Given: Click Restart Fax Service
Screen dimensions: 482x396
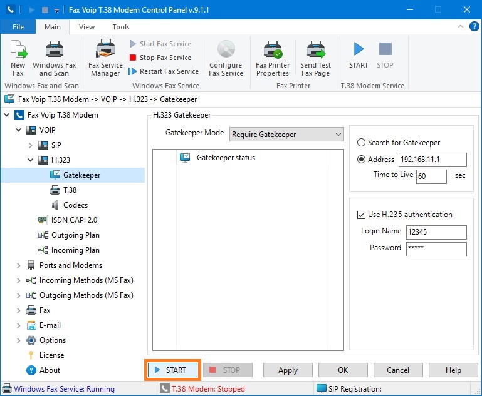Looking at the screenshot, I should (164, 71).
